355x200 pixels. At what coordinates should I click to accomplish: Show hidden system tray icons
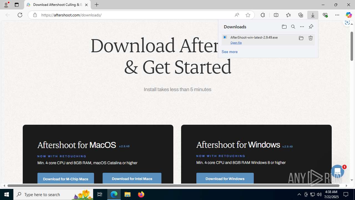(x=299, y=194)
